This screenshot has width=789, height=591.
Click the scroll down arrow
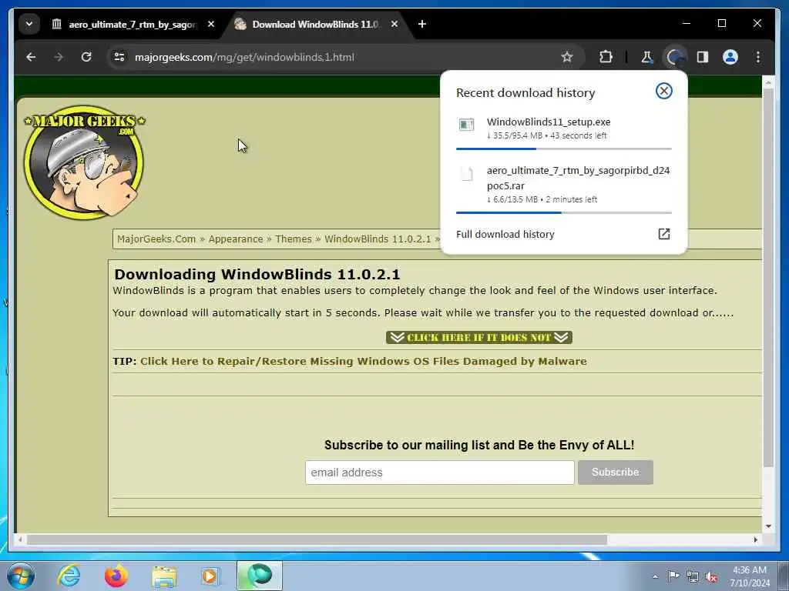(x=768, y=526)
